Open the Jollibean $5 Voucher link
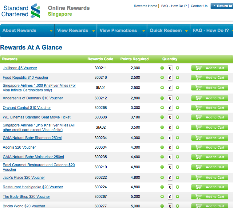The width and height of the screenshot is (233, 208). tap(20, 68)
